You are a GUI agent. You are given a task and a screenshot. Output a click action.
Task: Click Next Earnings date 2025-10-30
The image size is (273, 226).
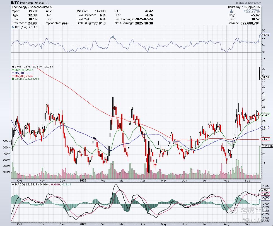tap(144, 23)
